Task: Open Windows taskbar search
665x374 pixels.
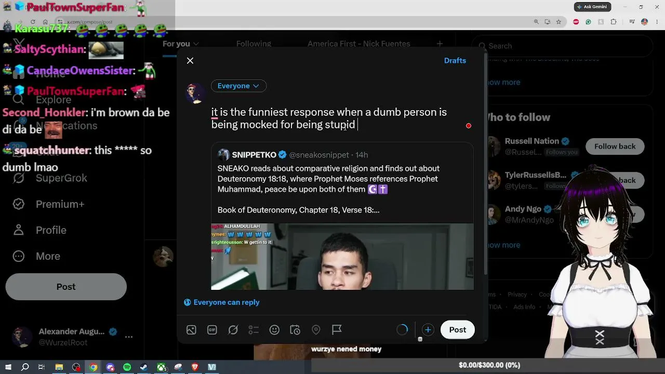Action: point(25,367)
